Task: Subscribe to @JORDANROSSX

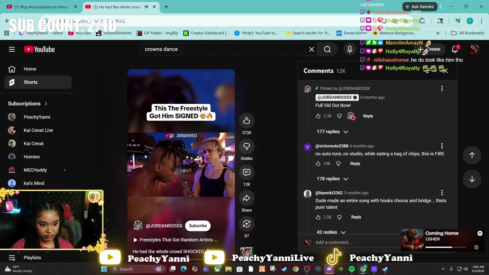Action: [198, 226]
